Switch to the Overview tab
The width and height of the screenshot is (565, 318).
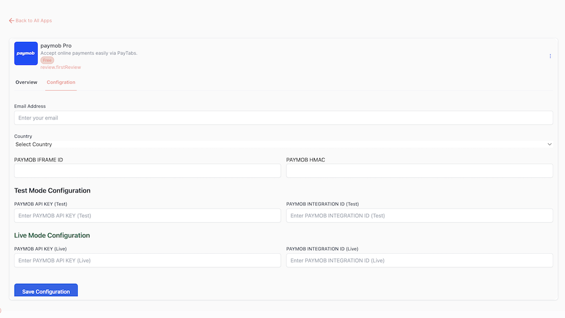pos(26,82)
